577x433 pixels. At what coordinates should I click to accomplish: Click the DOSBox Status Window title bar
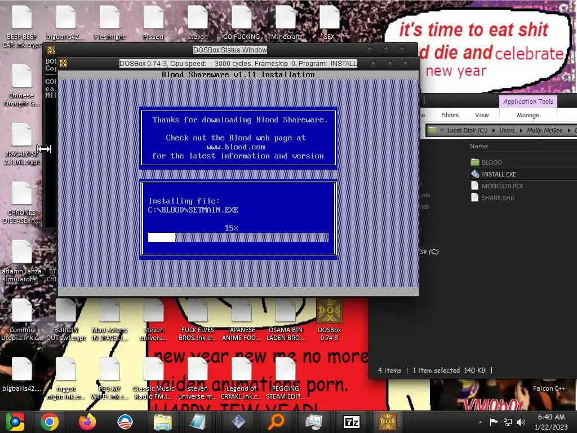[230, 50]
